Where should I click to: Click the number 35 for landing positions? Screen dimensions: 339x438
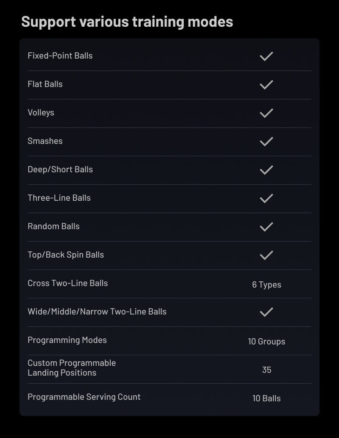267,370
